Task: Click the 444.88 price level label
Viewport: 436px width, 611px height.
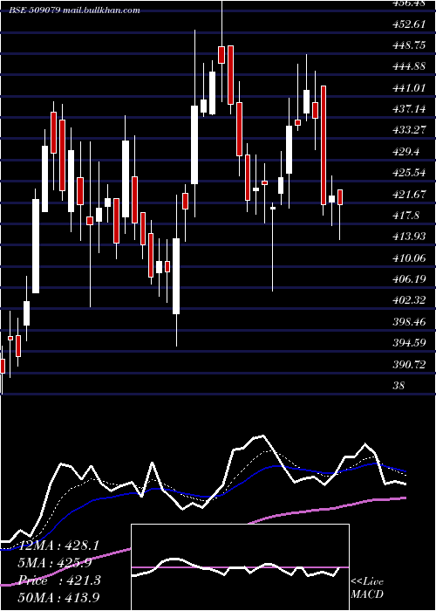Action: point(409,66)
